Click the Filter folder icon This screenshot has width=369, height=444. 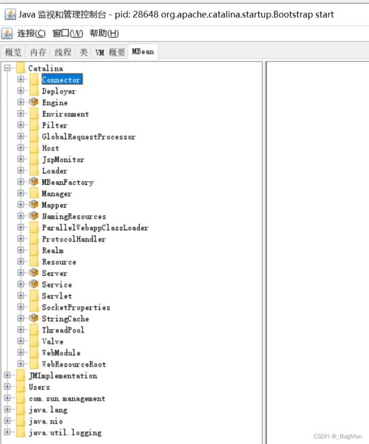click(x=34, y=125)
